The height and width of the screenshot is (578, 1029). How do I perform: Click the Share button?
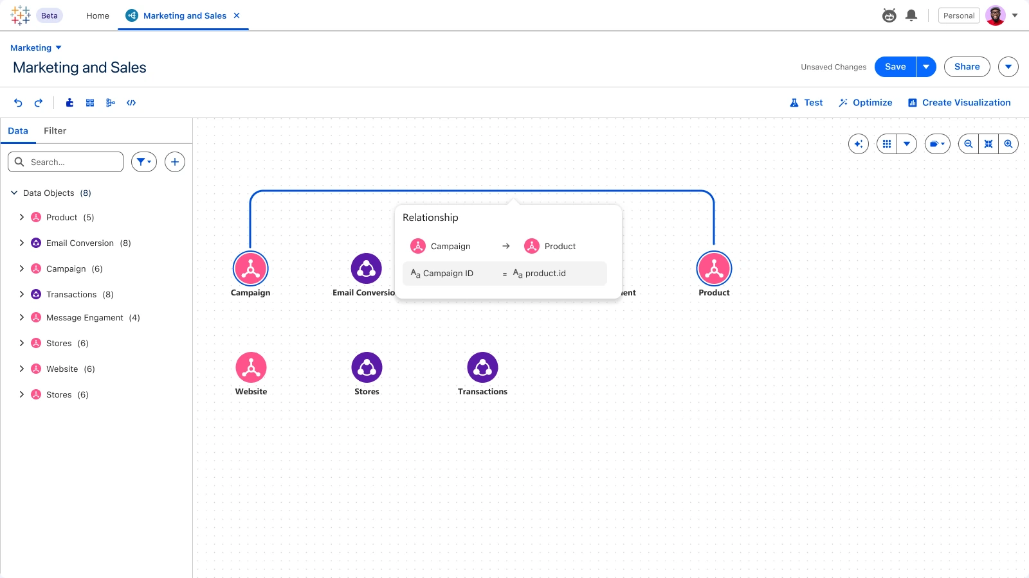(967, 67)
